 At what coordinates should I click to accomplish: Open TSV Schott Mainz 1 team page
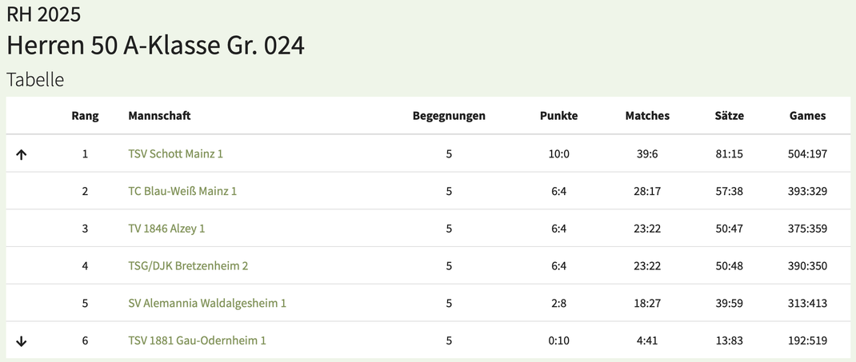pos(176,153)
